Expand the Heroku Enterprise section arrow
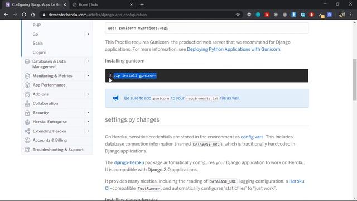The height and width of the screenshot is (201, 357). (x=88, y=122)
